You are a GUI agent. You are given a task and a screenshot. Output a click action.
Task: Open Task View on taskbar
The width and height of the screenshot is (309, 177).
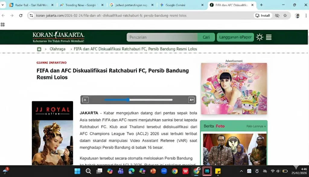pyautogui.click(x=99, y=171)
